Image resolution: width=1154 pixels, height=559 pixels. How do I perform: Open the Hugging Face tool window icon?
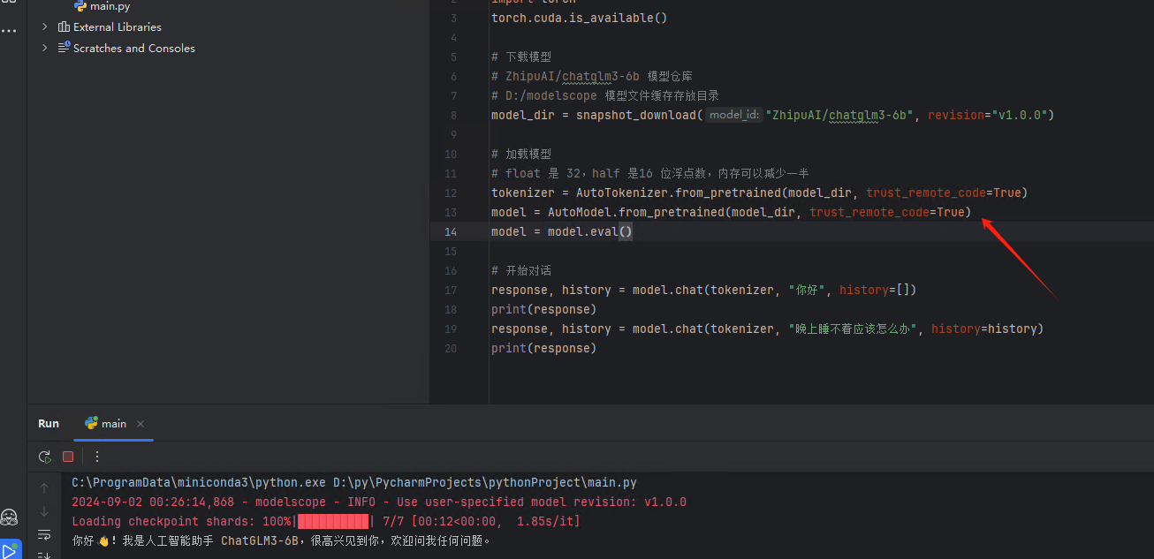[10, 517]
